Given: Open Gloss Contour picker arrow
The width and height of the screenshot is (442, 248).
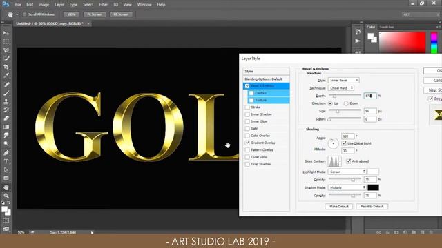Looking at the screenshot, I should point(340,161).
